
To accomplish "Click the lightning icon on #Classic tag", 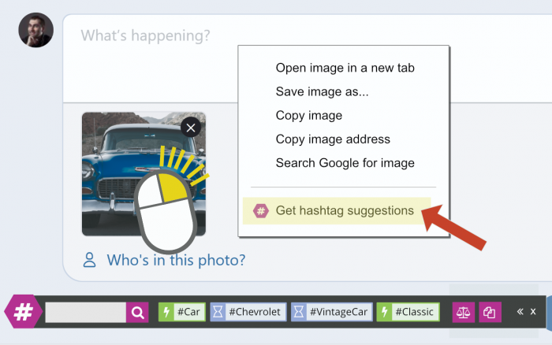I will pyautogui.click(x=385, y=312).
